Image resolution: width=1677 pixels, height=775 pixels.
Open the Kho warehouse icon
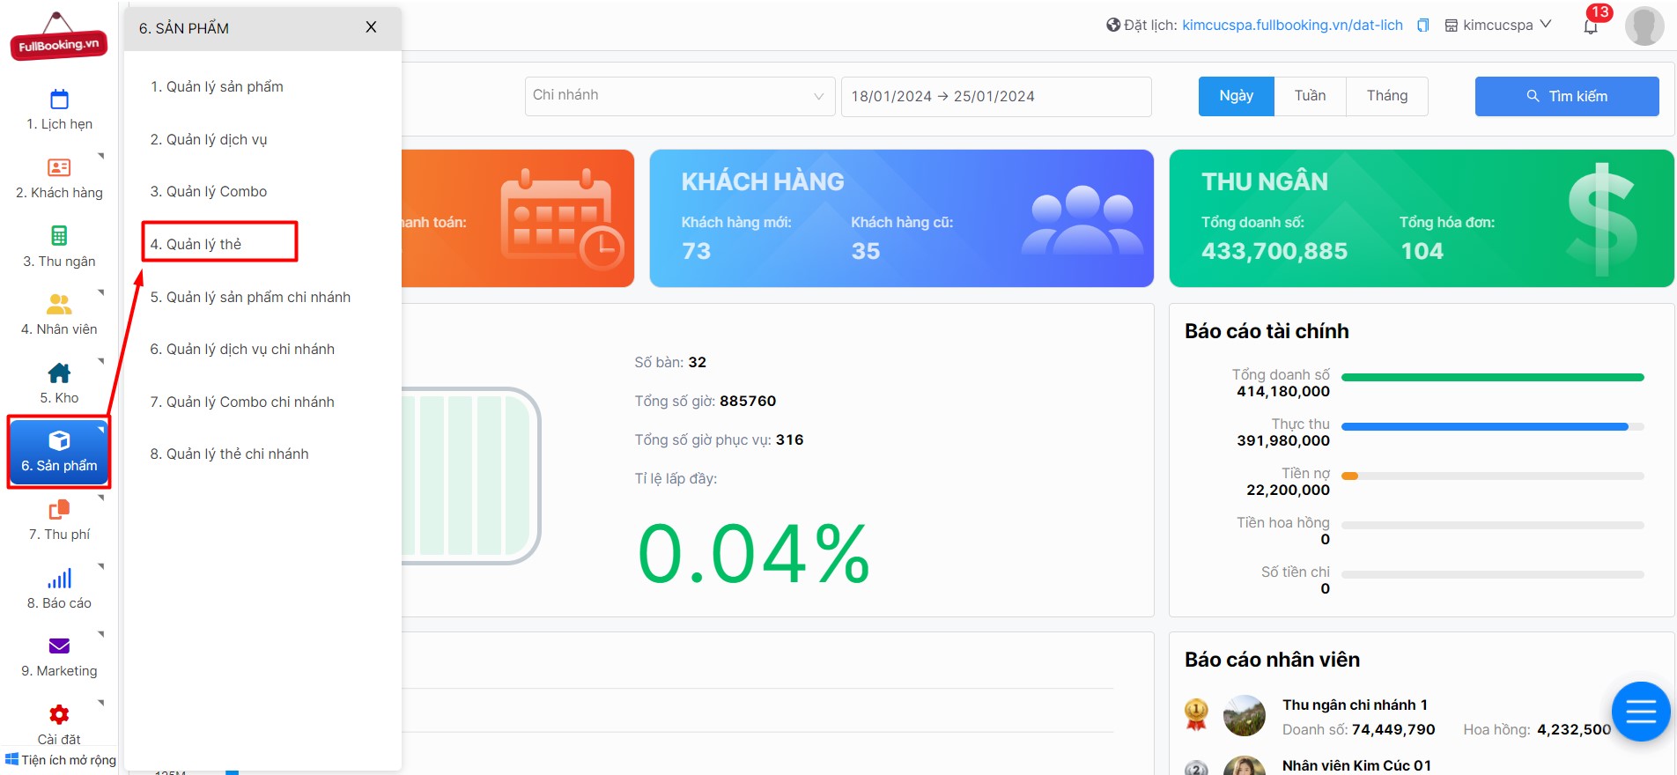tap(59, 373)
